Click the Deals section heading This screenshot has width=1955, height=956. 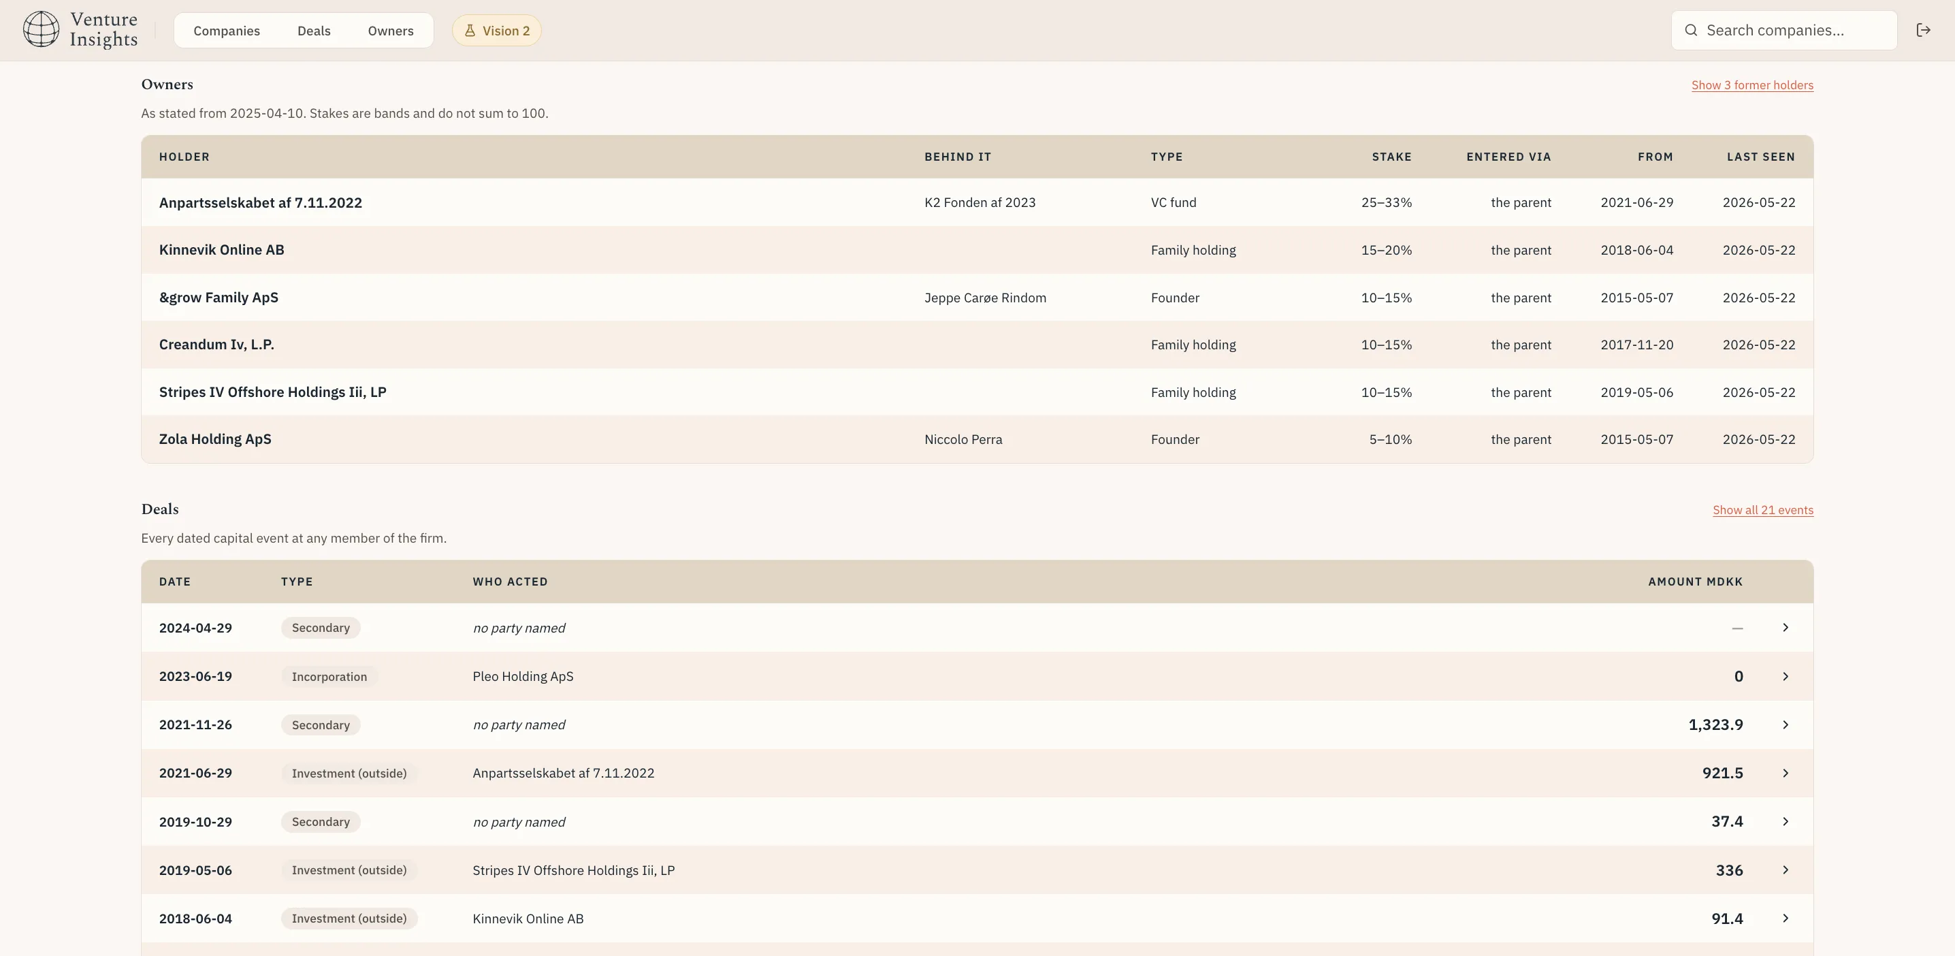(160, 509)
